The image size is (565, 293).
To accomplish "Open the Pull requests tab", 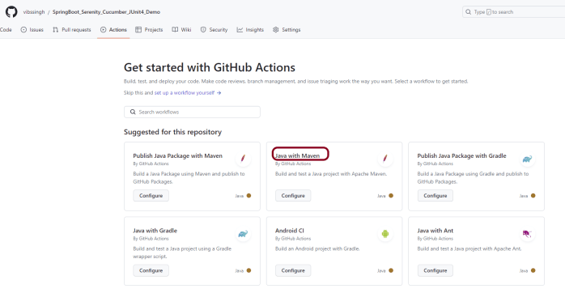I will (x=72, y=30).
